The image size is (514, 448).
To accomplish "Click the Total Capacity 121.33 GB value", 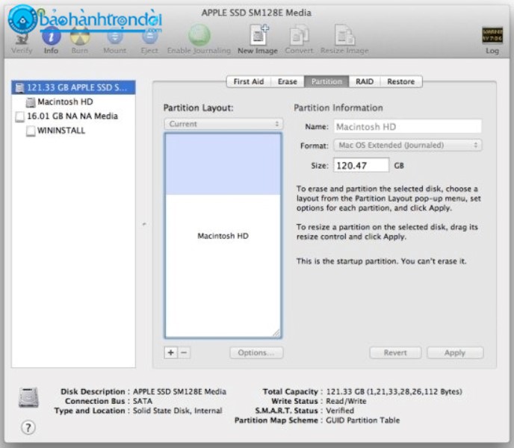I will (394, 391).
